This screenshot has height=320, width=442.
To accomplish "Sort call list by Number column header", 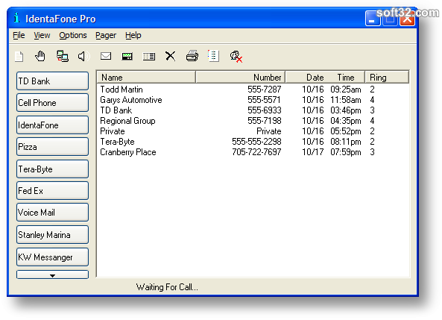I will 241,78.
